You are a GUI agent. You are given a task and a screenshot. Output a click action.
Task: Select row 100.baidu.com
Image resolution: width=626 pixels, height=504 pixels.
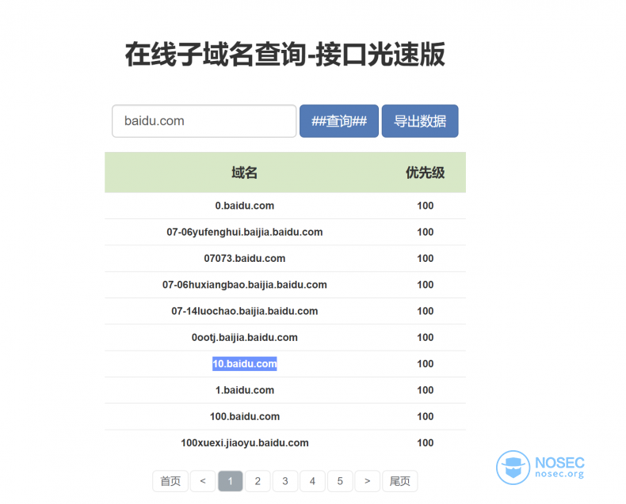tap(285, 416)
